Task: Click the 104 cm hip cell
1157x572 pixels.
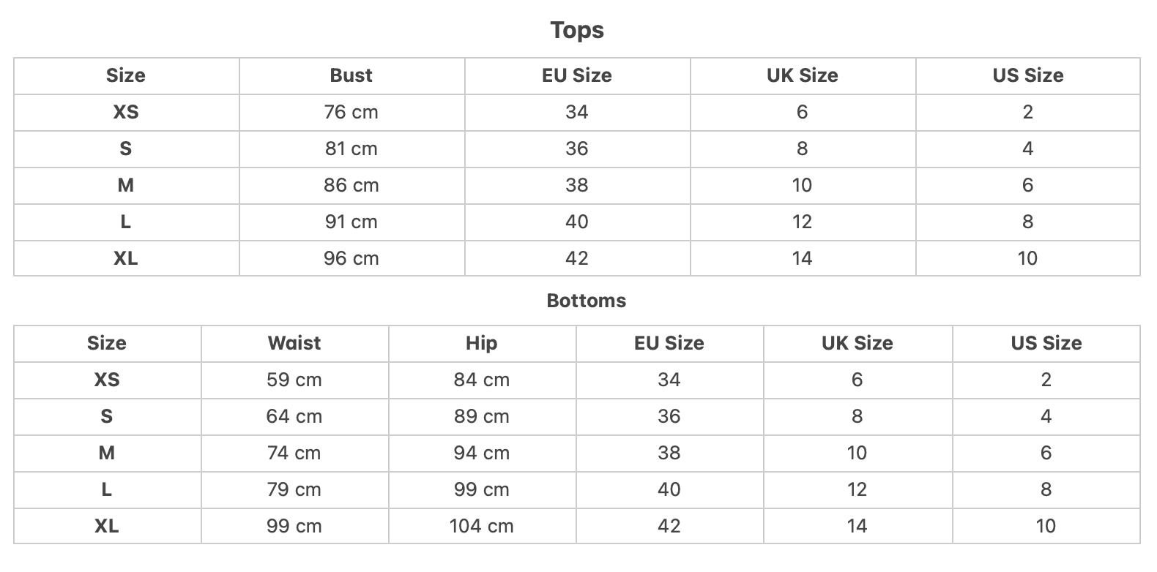Action: [482, 526]
